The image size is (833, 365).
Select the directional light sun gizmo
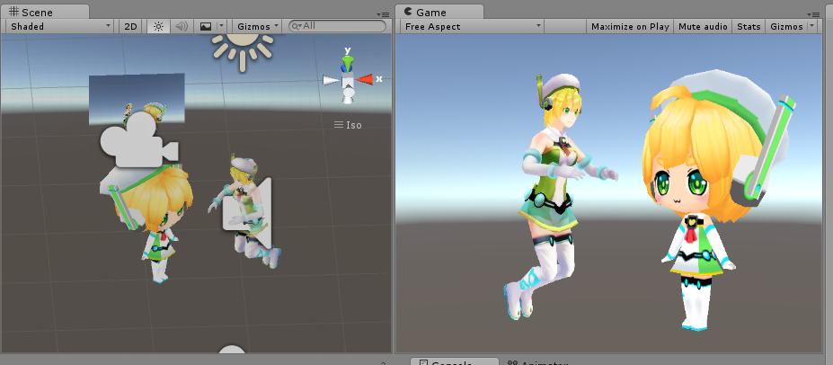point(243,51)
